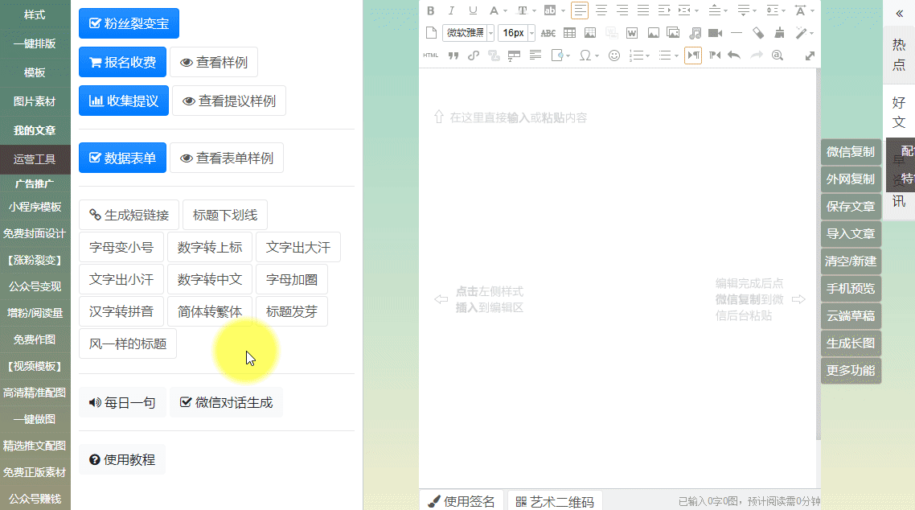915x510 pixels.
Task: Insert a blockquote
Action: click(x=453, y=56)
